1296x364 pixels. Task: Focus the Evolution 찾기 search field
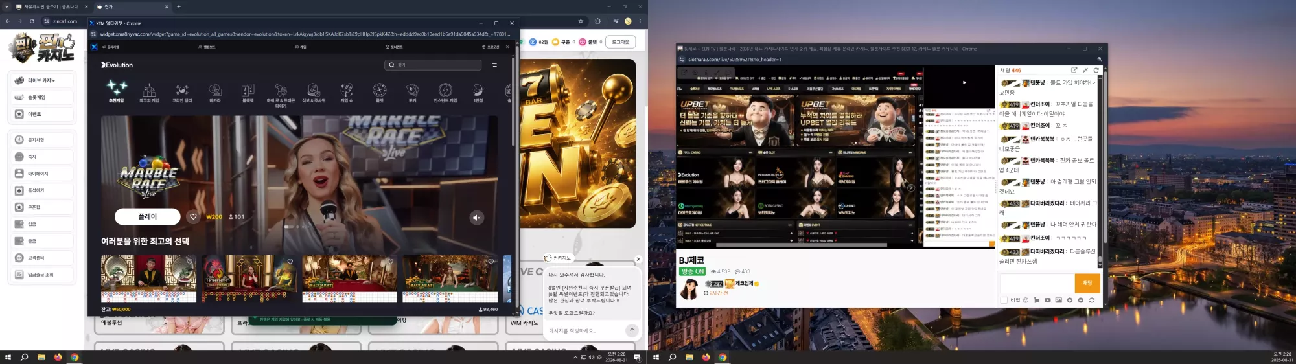pyautogui.click(x=433, y=65)
